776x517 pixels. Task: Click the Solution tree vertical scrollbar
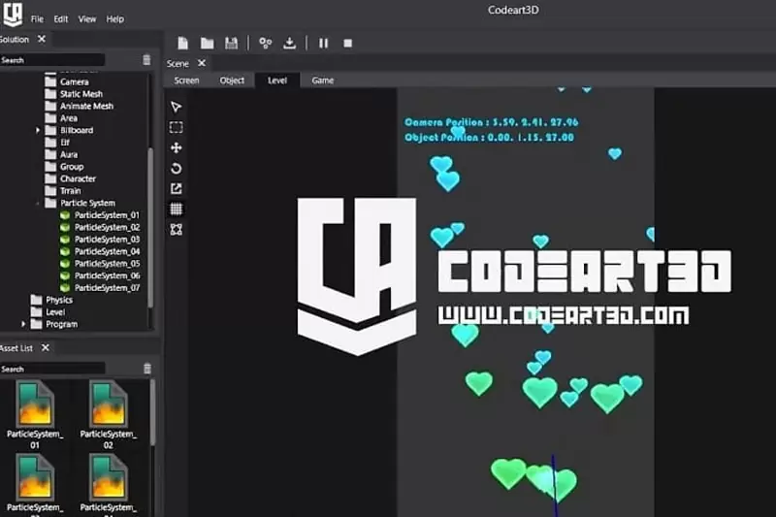click(150, 227)
